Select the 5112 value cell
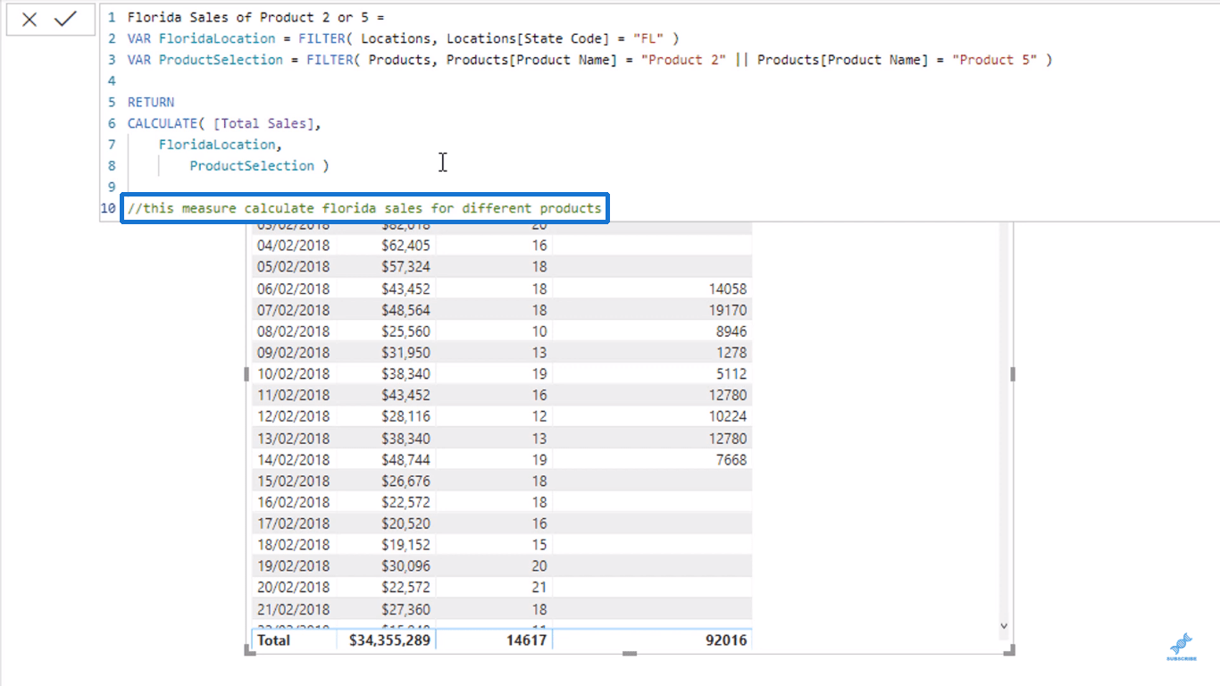This screenshot has height=686, width=1220. pos(731,374)
